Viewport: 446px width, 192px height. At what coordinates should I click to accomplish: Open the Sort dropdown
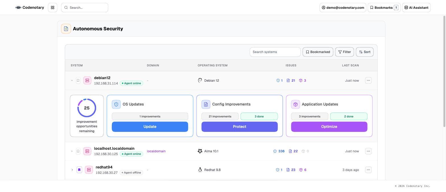coord(365,52)
